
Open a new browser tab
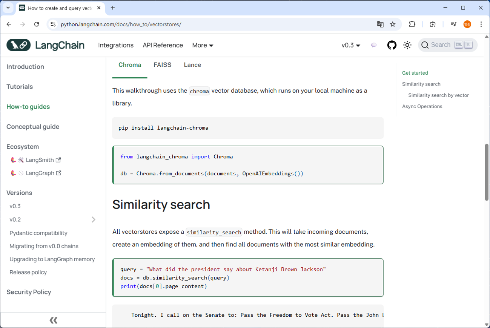pos(113,8)
